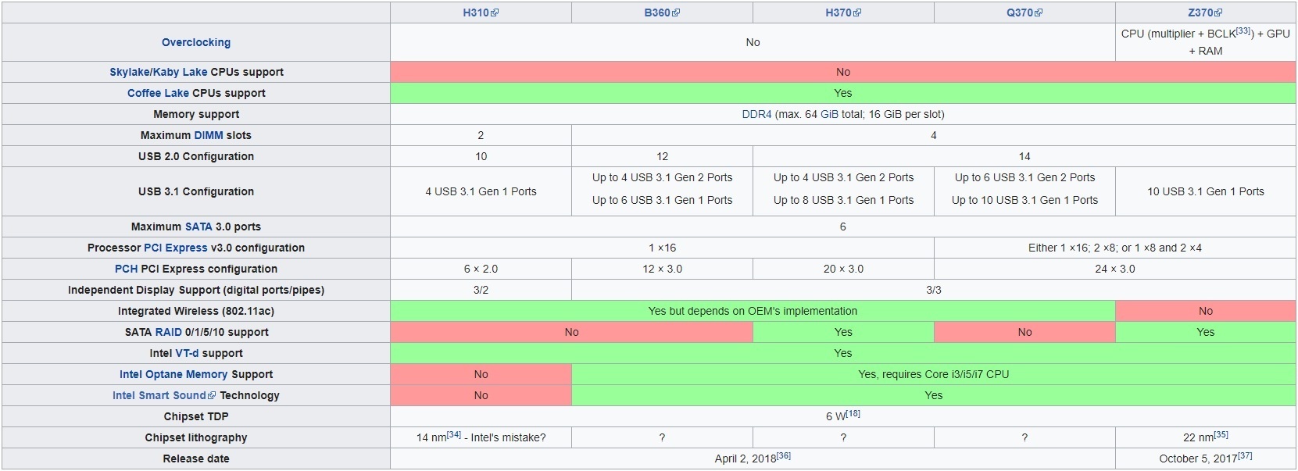Click 'Yes' in Z370 SATA RAID cell

pyautogui.click(x=1206, y=332)
